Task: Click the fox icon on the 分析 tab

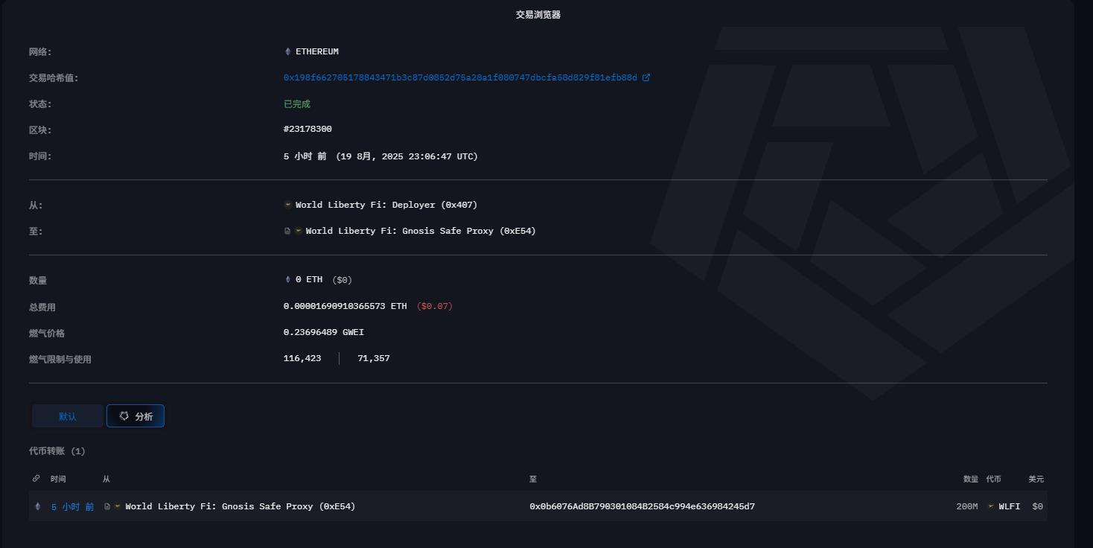Action: 124,416
